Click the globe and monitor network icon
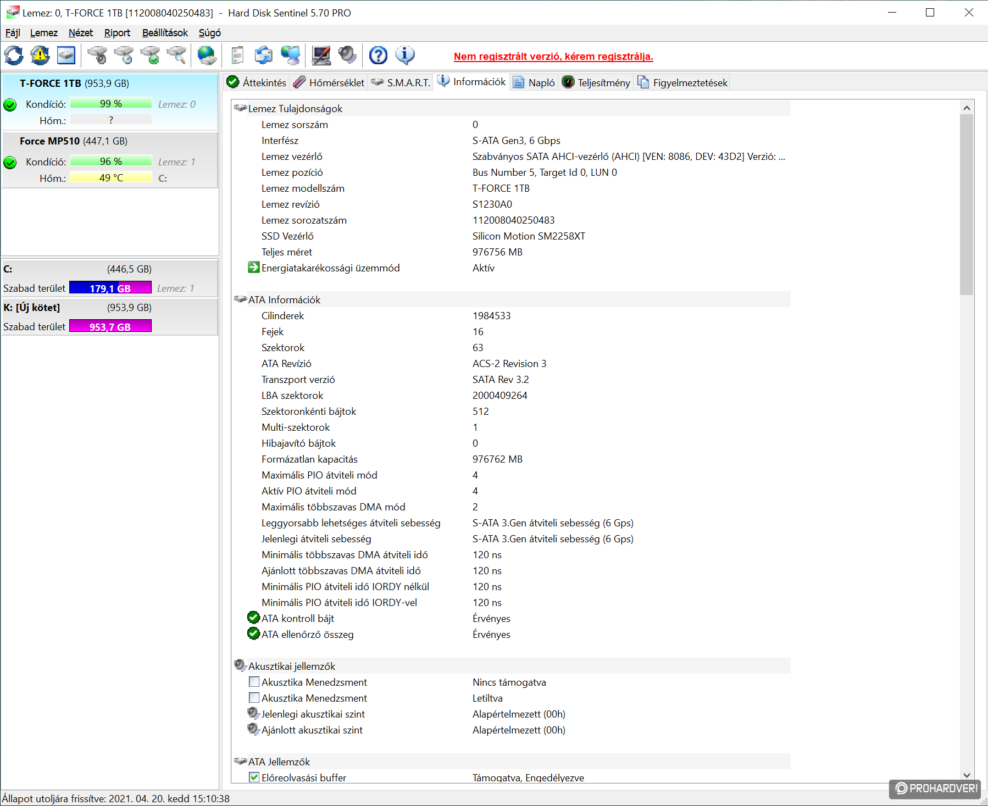The image size is (988, 806). click(x=291, y=55)
